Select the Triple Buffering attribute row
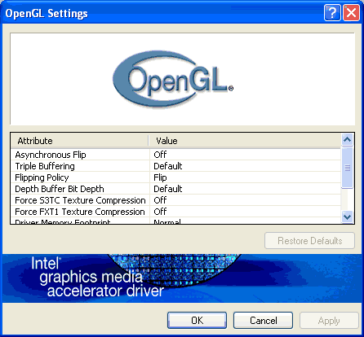 (x=175, y=166)
